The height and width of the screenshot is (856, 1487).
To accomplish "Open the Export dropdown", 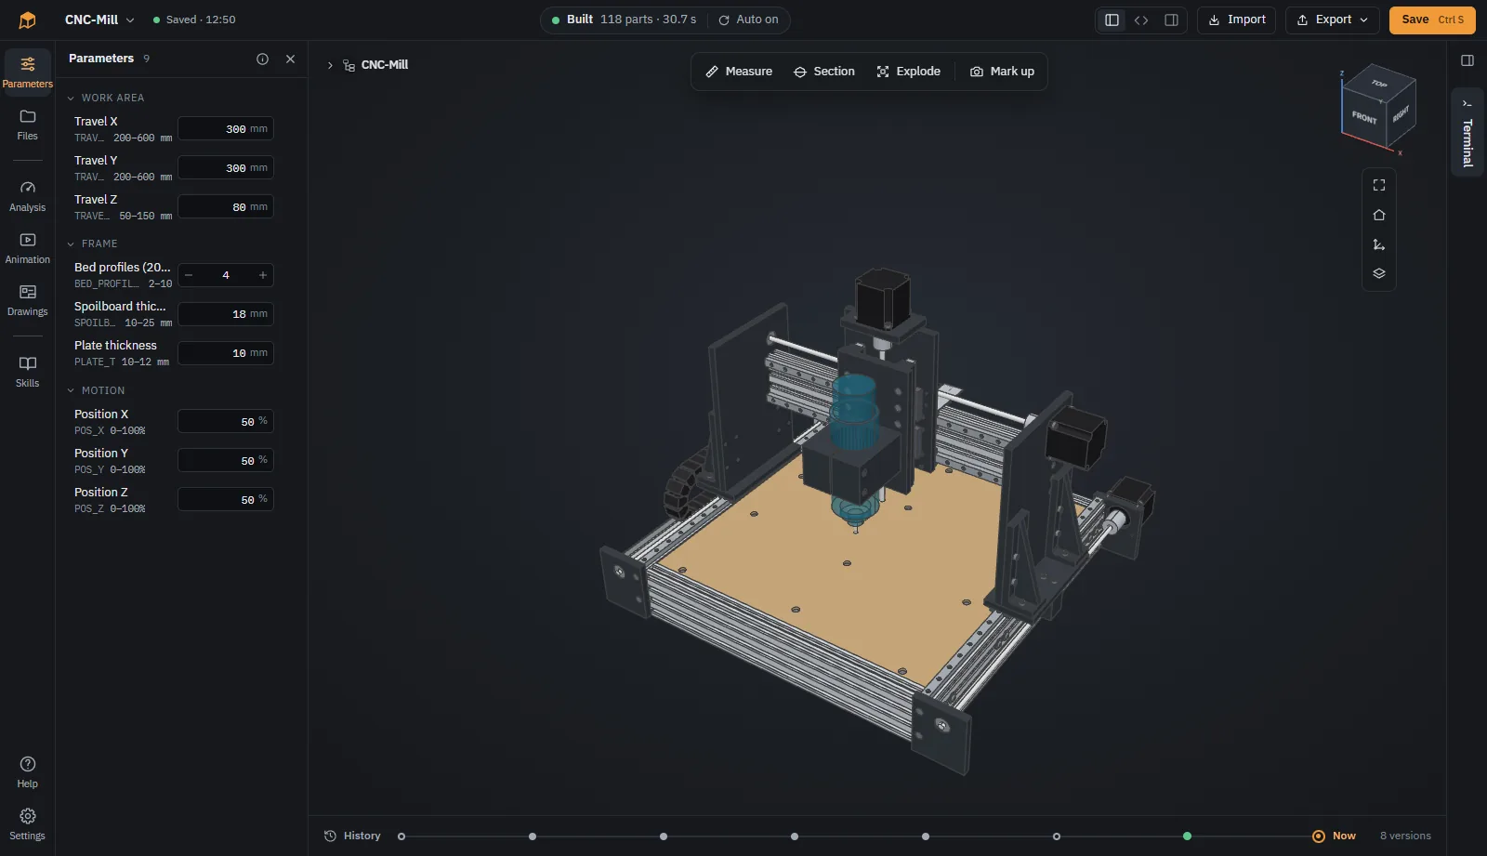I will 1332,20.
